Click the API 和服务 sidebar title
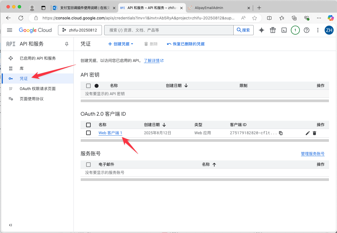Viewport: 337px width, 233px height. 32,44
